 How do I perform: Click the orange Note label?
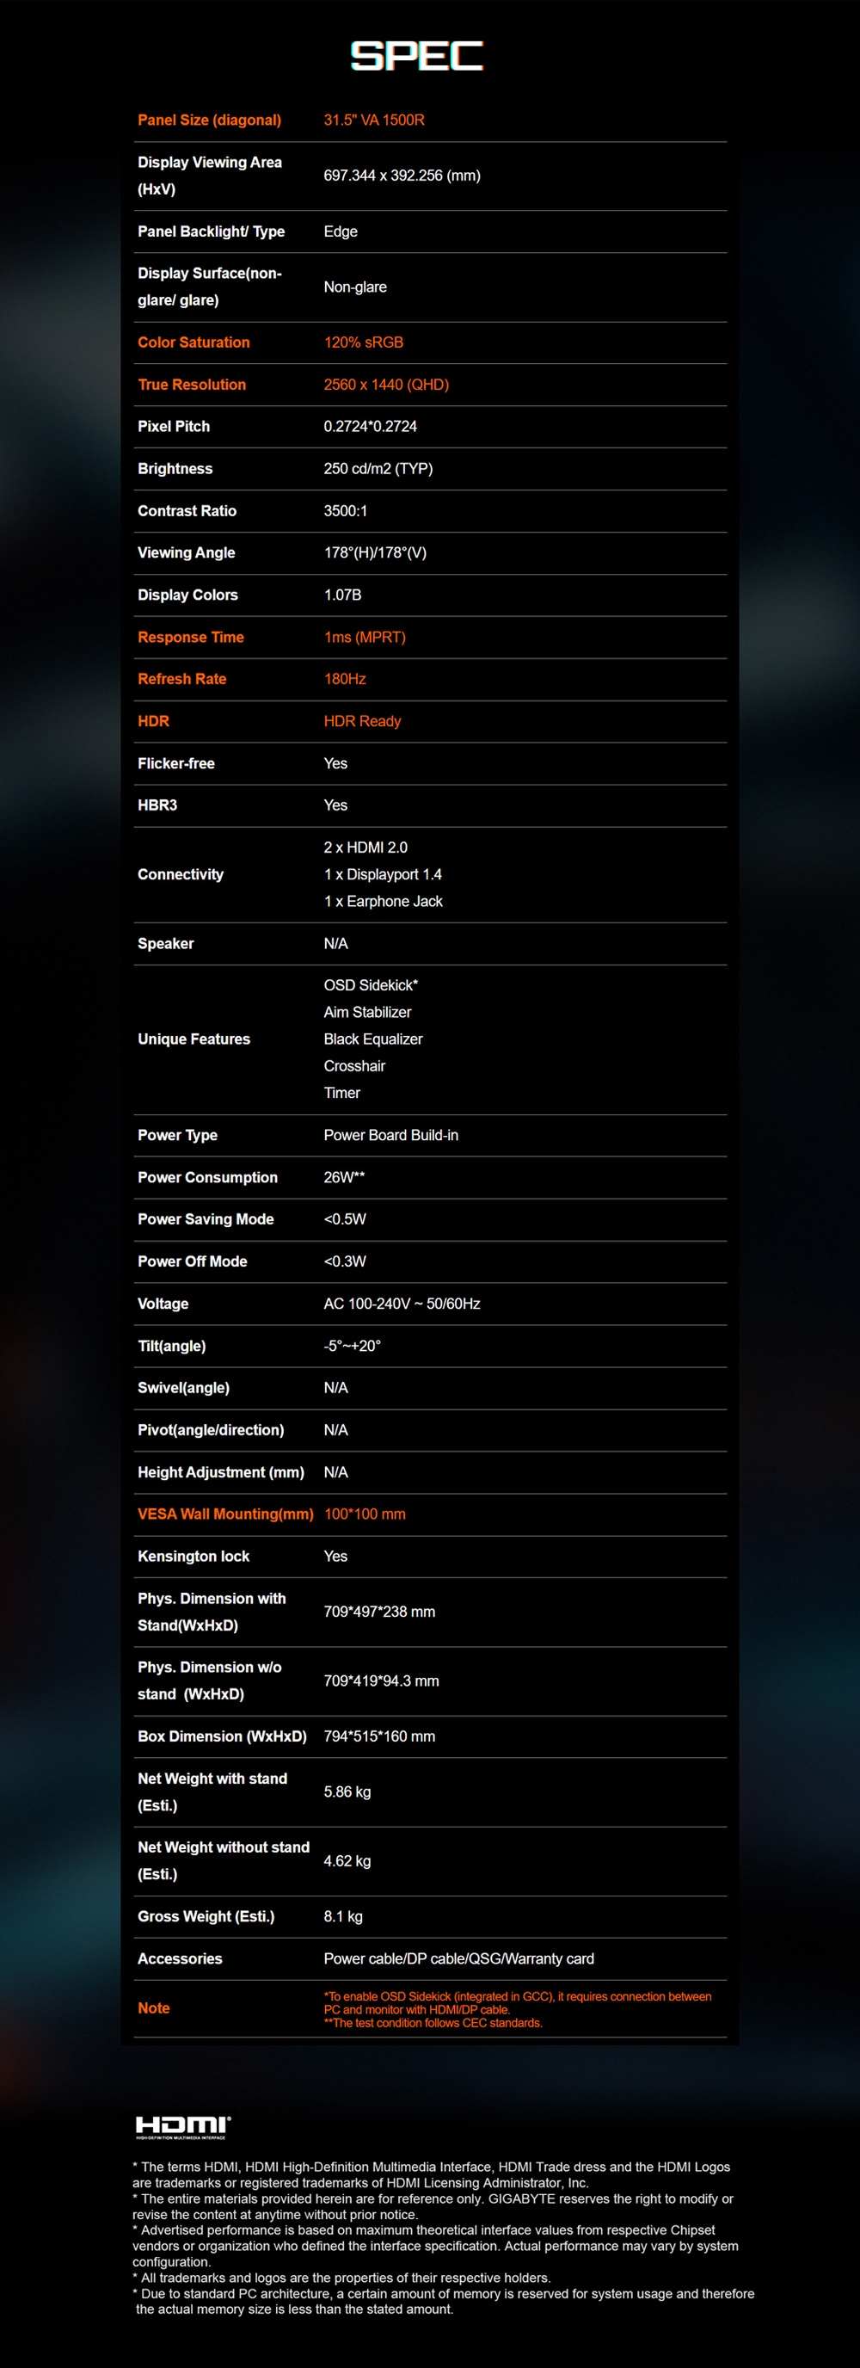153,2008
